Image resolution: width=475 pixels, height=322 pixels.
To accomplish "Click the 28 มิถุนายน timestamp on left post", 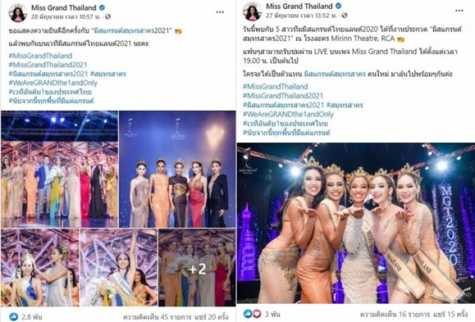I will [66, 17].
